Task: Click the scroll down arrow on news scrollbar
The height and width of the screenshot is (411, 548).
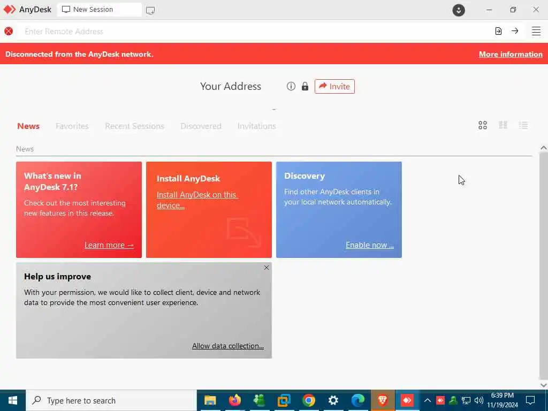Action: click(544, 385)
